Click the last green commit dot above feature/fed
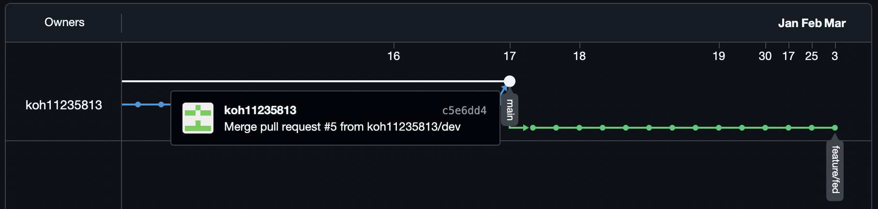The width and height of the screenshot is (878, 209). 835,128
